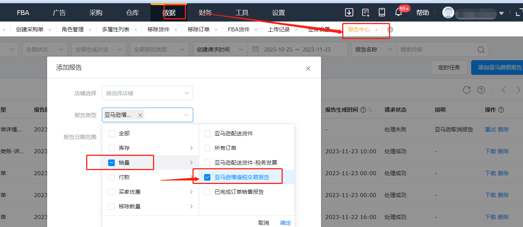Check 亚马逊配送货件-税务发票 option
This screenshot has height=227, width=523.
[x=207, y=163]
